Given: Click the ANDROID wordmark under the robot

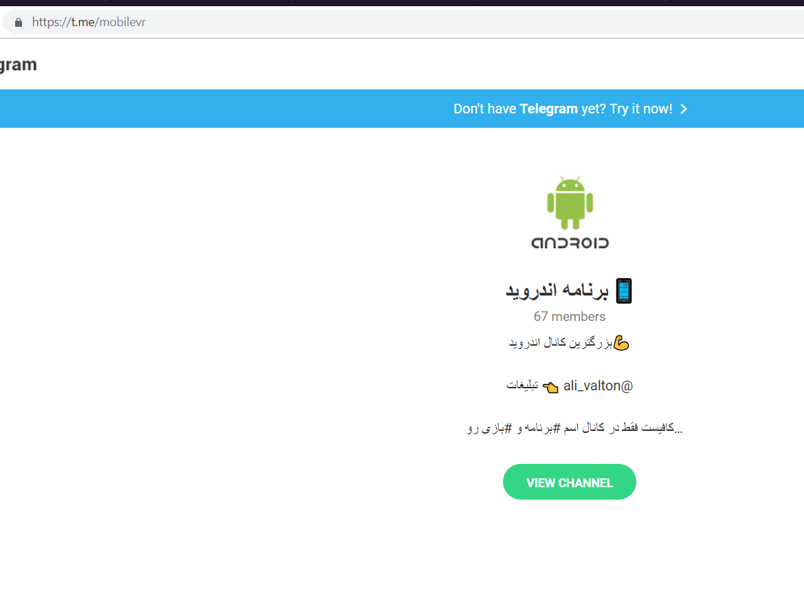Looking at the screenshot, I should click(570, 243).
